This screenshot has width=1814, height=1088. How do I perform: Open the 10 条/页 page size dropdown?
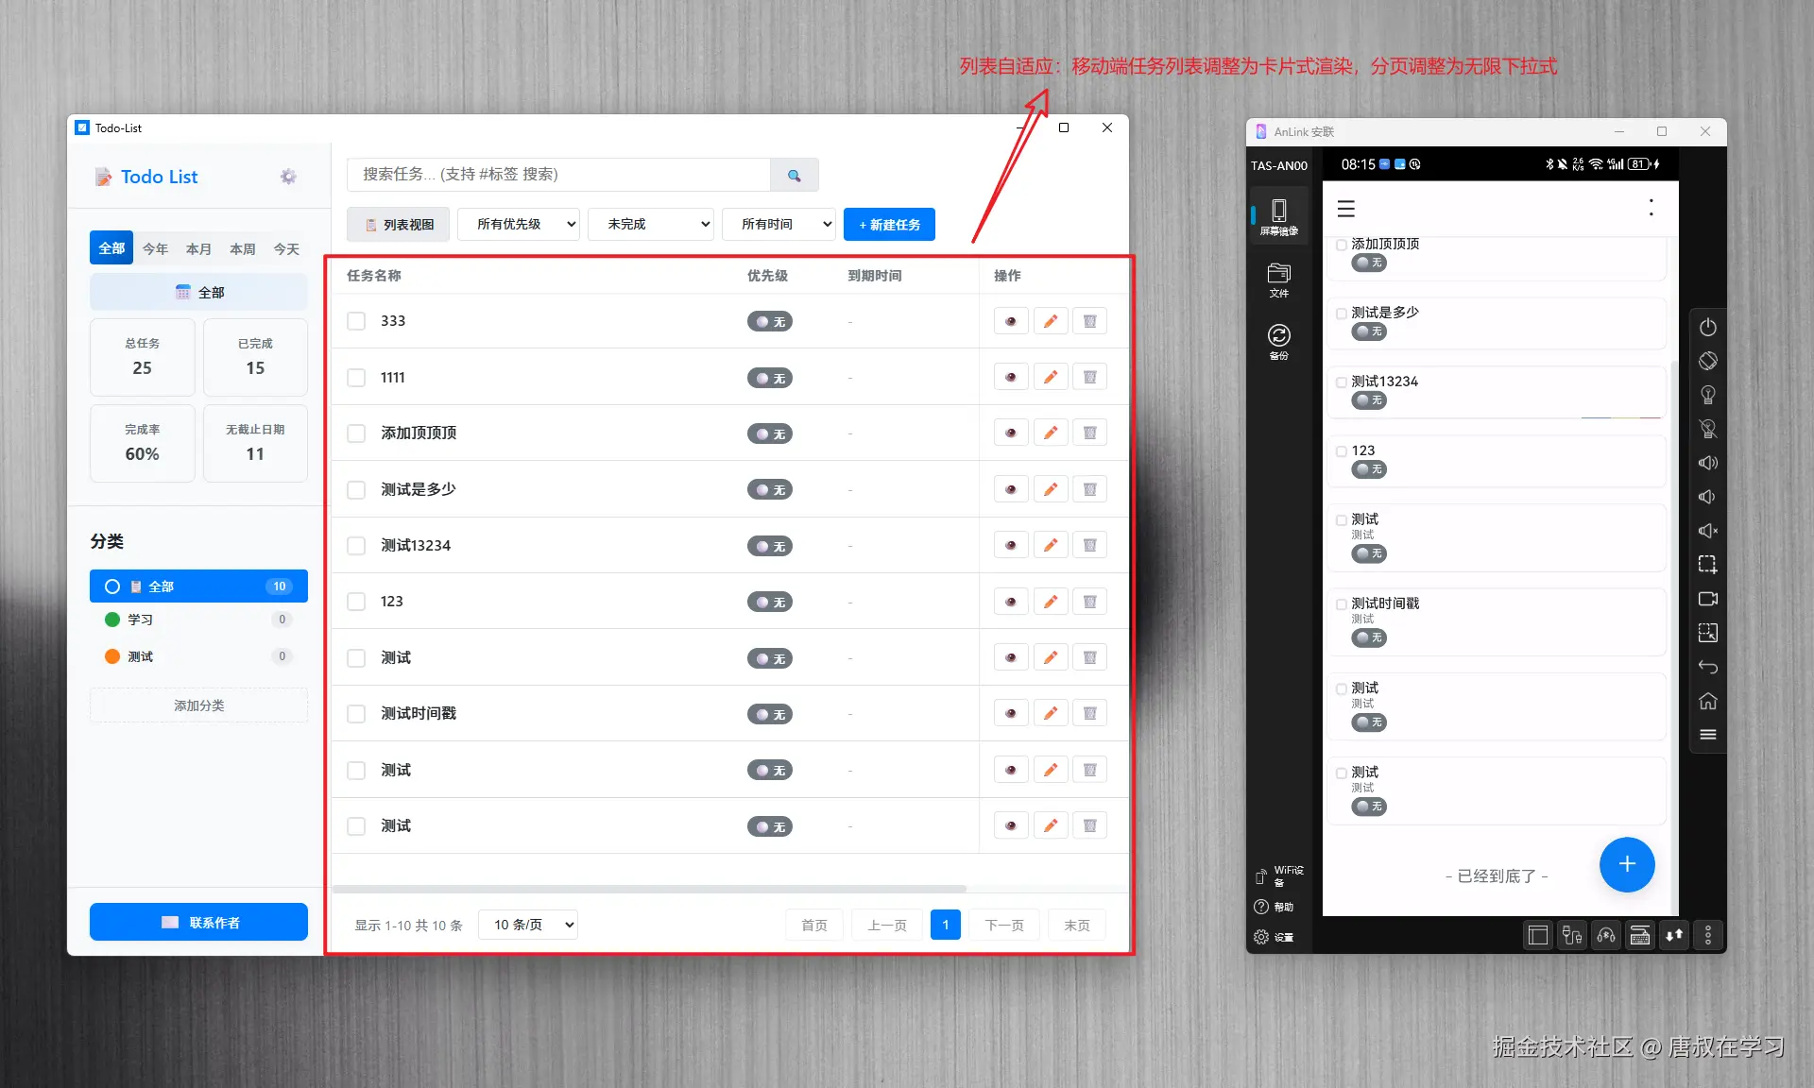(x=528, y=925)
